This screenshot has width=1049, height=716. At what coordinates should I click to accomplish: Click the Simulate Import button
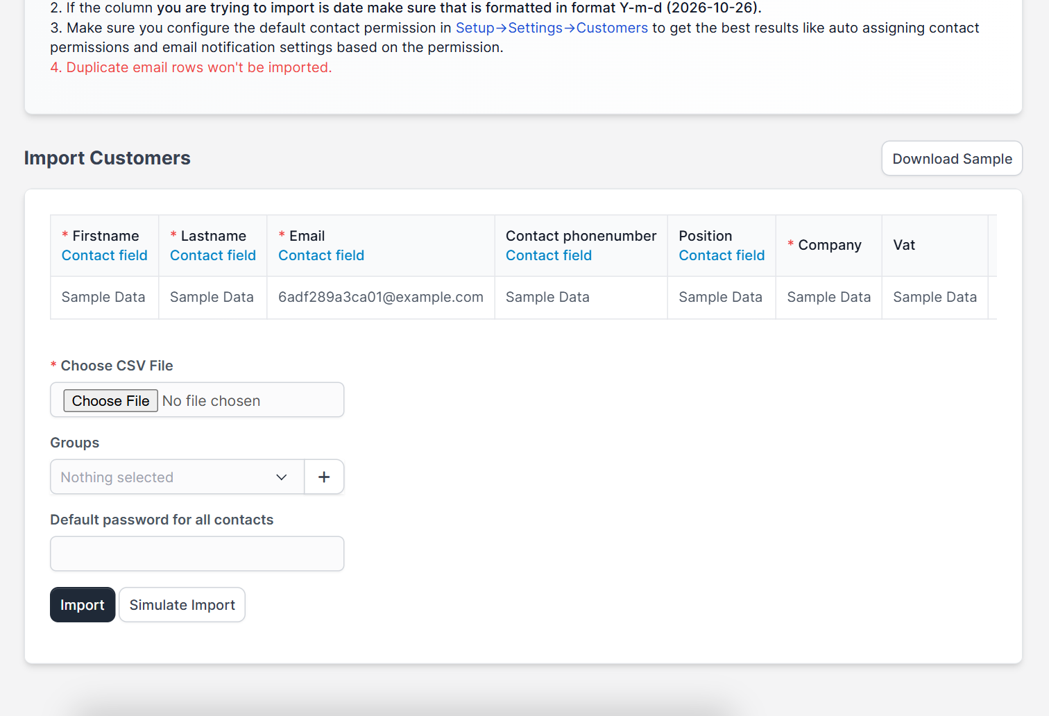(x=182, y=605)
